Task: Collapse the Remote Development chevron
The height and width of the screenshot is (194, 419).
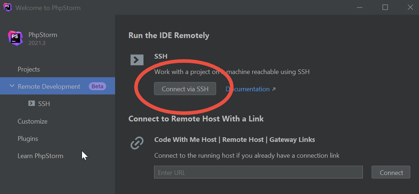Action: 12,86
